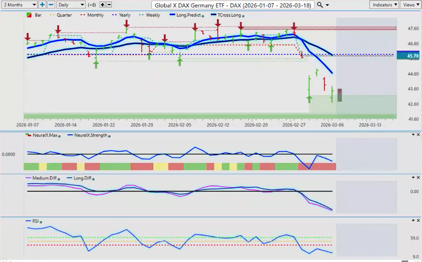Click the Bar legend color icon

[x=29, y=15]
